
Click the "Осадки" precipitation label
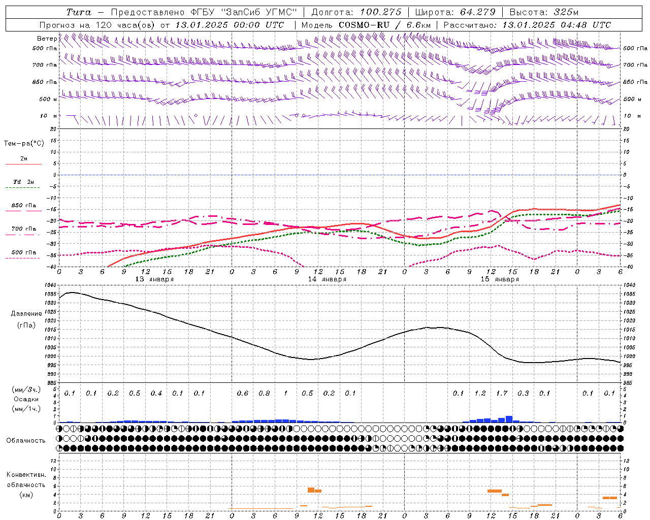pos(26,399)
